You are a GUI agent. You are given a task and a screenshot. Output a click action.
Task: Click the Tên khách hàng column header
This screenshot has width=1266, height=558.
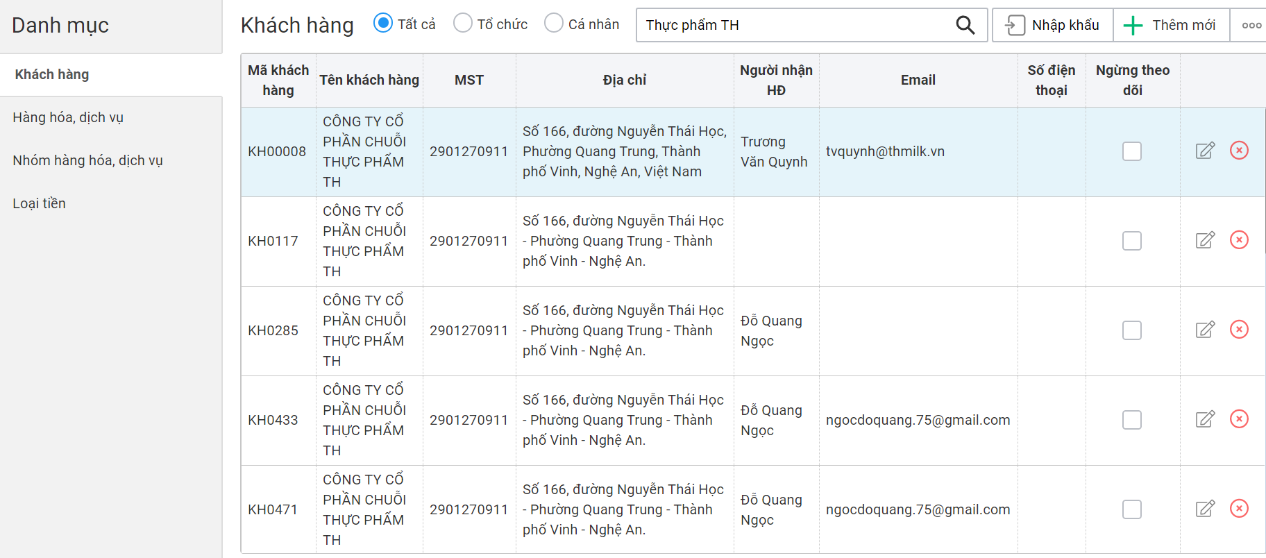tap(369, 81)
